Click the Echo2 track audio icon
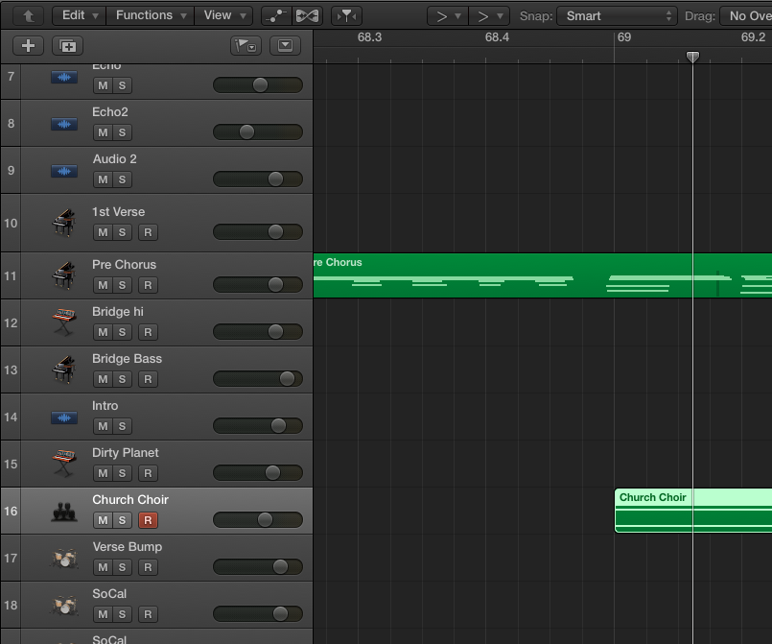The width and height of the screenshot is (772, 644). tap(64, 124)
